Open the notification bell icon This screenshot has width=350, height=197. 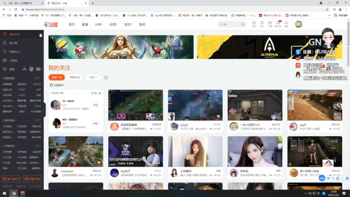click(x=286, y=23)
